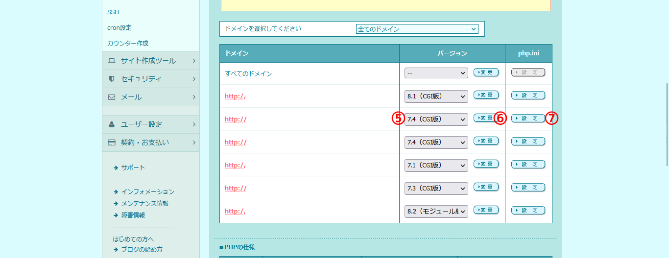Click the person icon beside ユーザー設定

pyautogui.click(x=112, y=124)
